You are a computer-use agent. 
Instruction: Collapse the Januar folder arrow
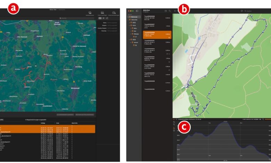click(131, 42)
